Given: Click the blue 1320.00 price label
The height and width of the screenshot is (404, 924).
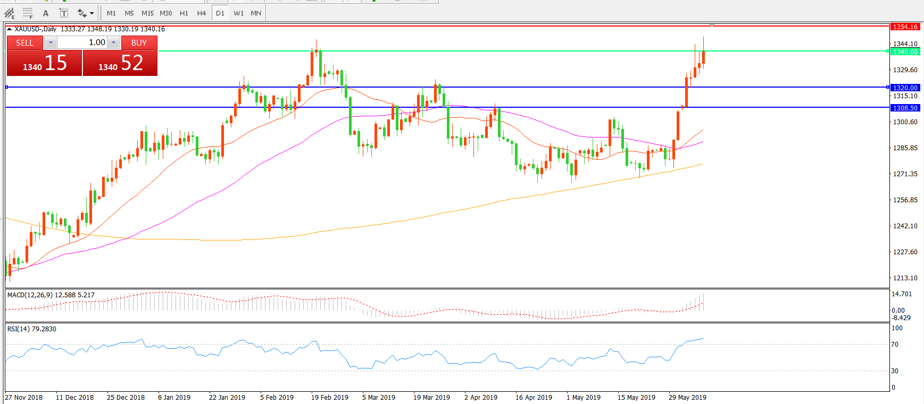Looking at the screenshot, I should (905, 88).
